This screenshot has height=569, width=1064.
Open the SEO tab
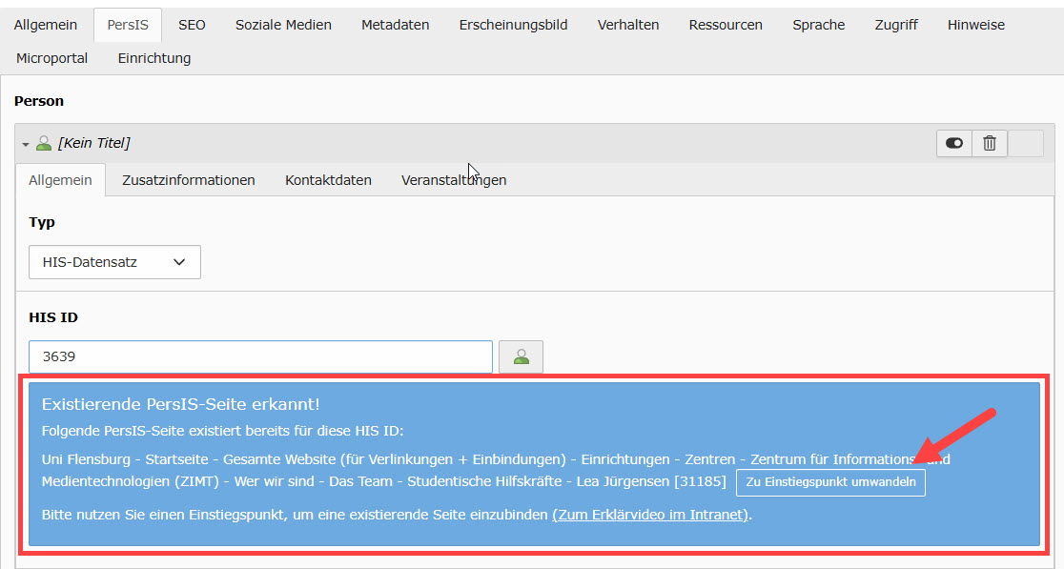pyautogui.click(x=192, y=25)
